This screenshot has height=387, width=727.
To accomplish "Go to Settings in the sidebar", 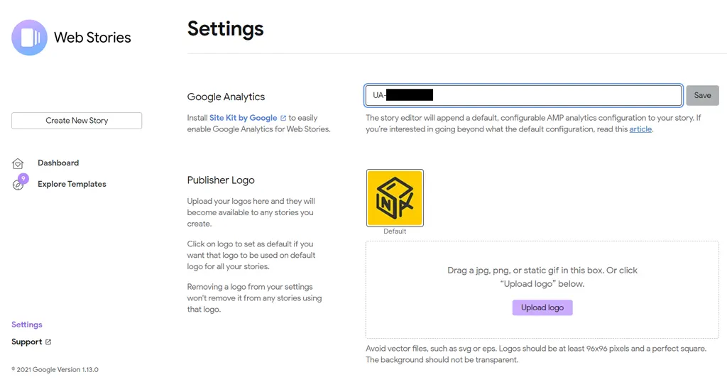I will pyautogui.click(x=27, y=325).
